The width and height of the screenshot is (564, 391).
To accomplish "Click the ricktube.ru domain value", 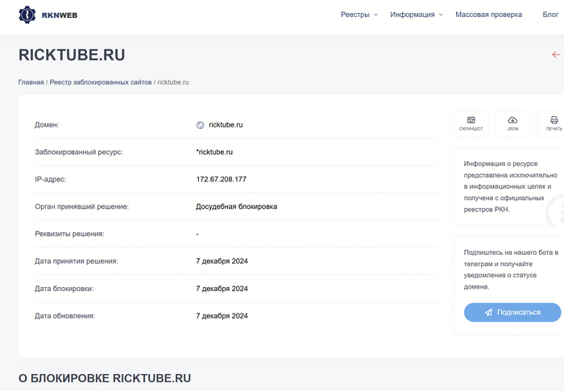I will click(x=226, y=125).
